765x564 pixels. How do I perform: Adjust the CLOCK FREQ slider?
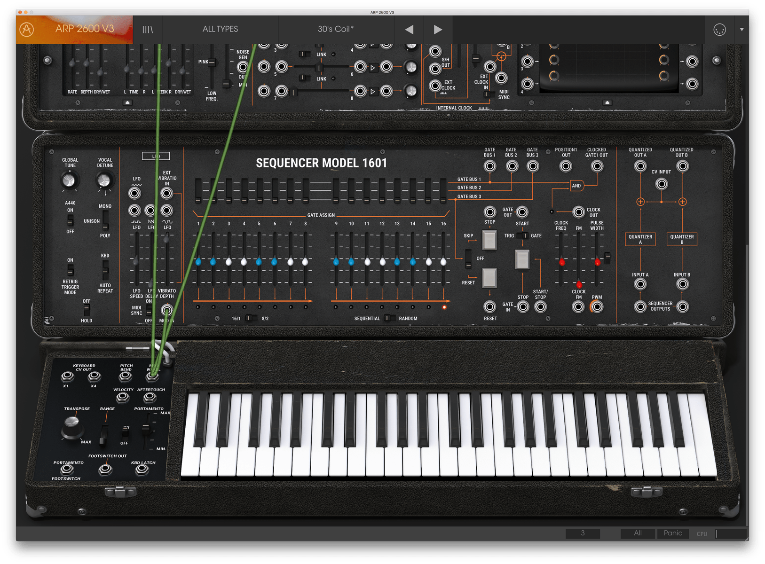[562, 263]
